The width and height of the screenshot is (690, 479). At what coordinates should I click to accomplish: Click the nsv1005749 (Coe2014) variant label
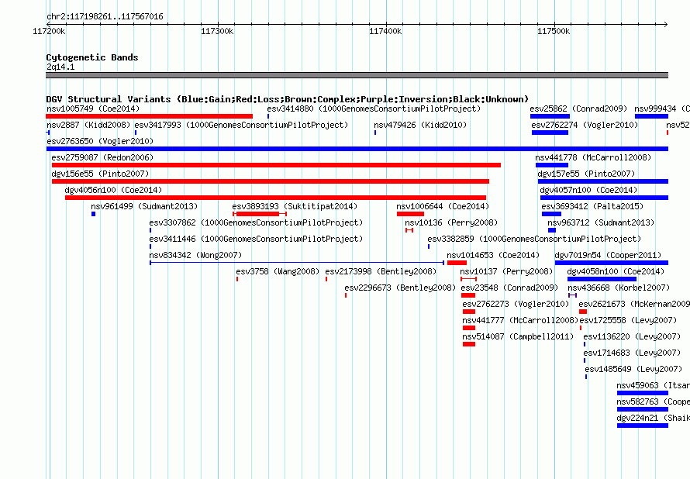pyautogui.click(x=93, y=109)
